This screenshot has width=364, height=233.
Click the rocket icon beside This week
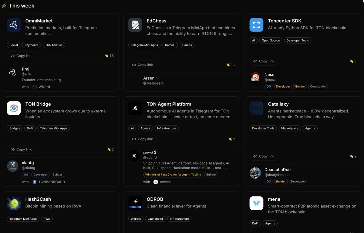[x=4, y=6]
